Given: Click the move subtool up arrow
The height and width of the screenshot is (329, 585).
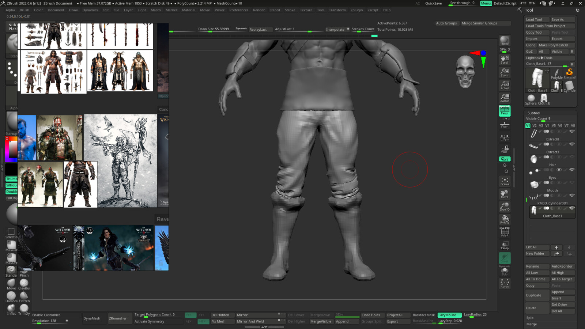Looking at the screenshot, I should [556, 247].
